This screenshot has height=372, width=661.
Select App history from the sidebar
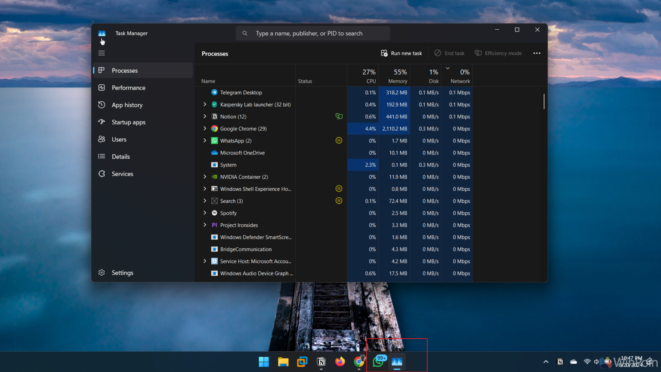127,105
